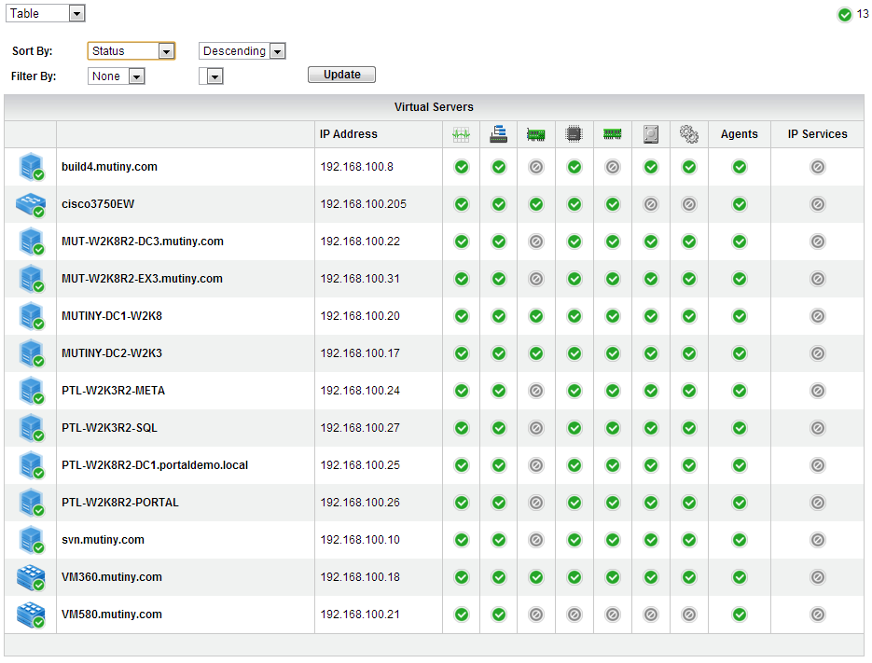Image resolution: width=872 pixels, height=663 pixels.
Task: Click the PTL-W2K3R2-SQL server icon
Action: (31, 428)
